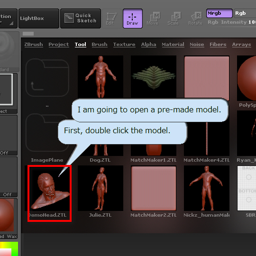Open the ImagePlane folder
256x256 pixels.
pyautogui.click(x=47, y=133)
